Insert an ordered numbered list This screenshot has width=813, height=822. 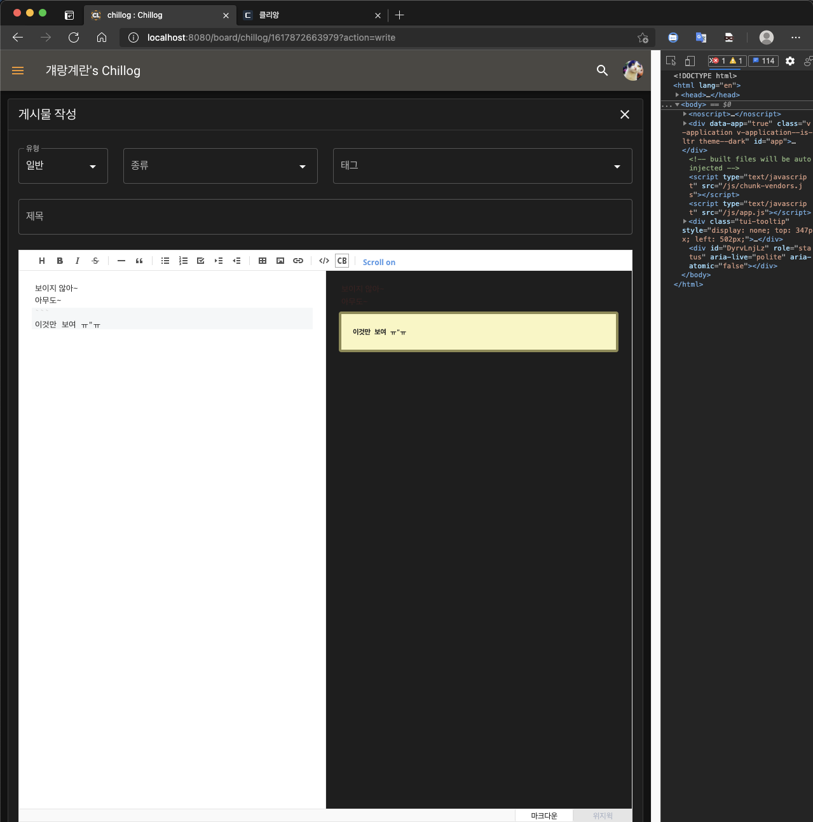tap(183, 261)
